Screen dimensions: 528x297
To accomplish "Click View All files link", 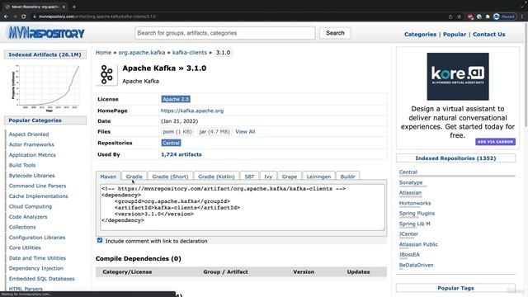I will coord(245,132).
